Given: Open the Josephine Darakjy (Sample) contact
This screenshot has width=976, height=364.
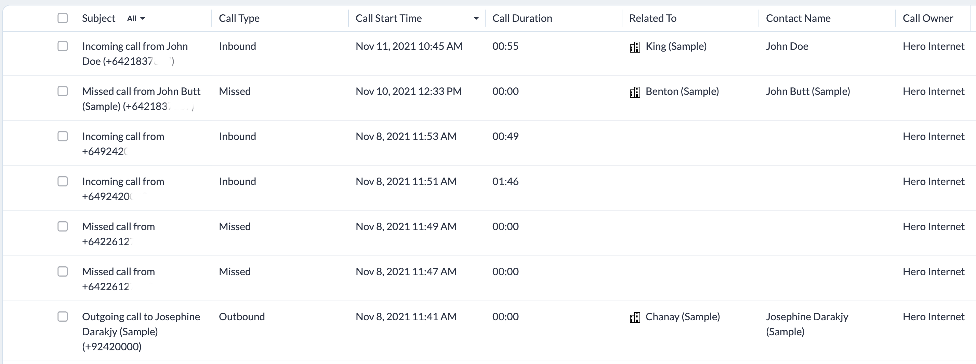Looking at the screenshot, I should click(807, 324).
